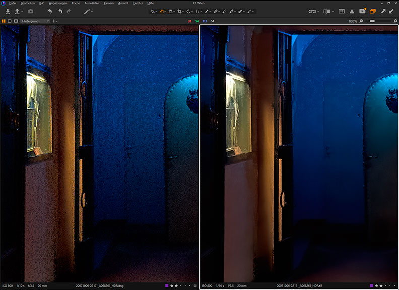This screenshot has width=399, height=290.
Task: Open the Auswählen menu
Action: 92,3
